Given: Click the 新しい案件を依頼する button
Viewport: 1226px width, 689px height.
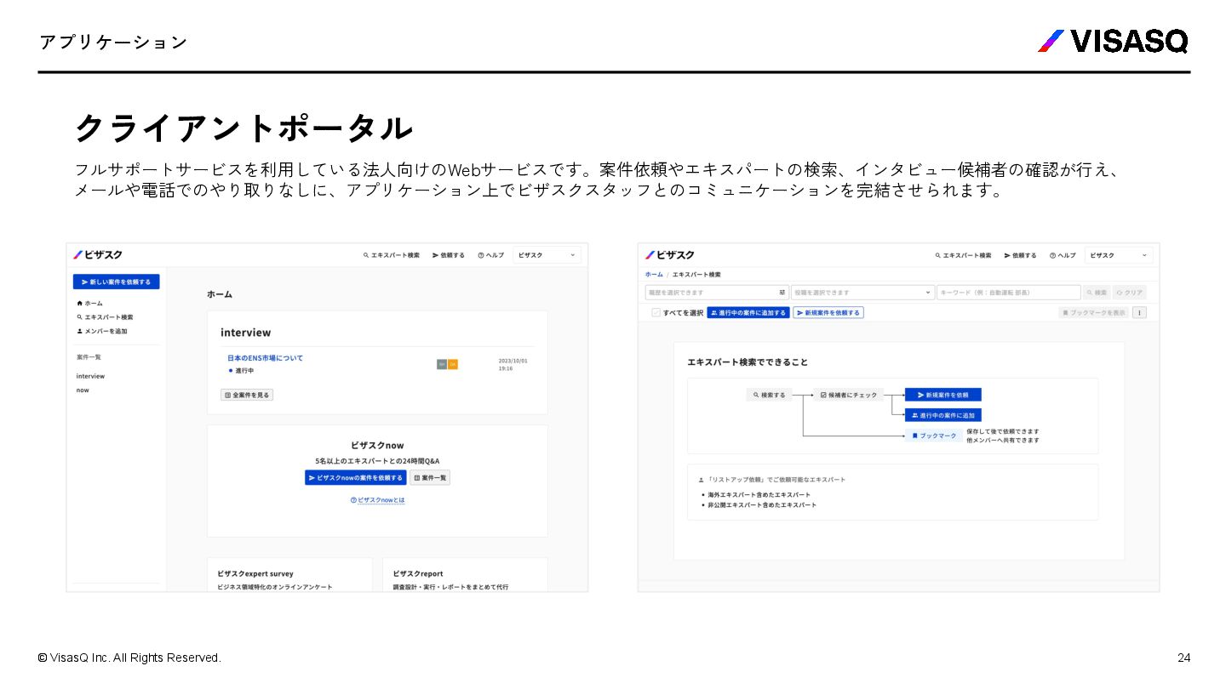Looking at the screenshot, I should click(x=116, y=282).
